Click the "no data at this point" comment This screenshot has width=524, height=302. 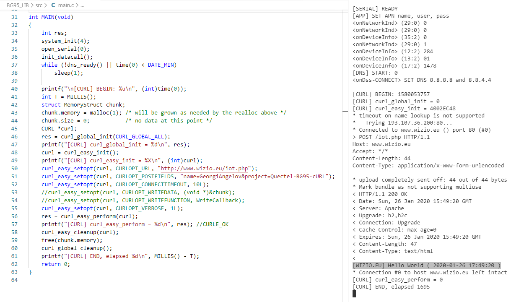click(x=169, y=121)
